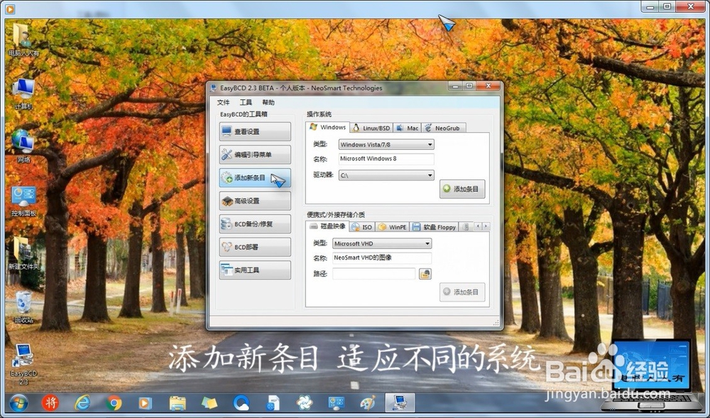Viewport: 710px width, 418px height.
Task: Open the EasyBCD 2.3 desktop shortcut
Action: [23, 364]
